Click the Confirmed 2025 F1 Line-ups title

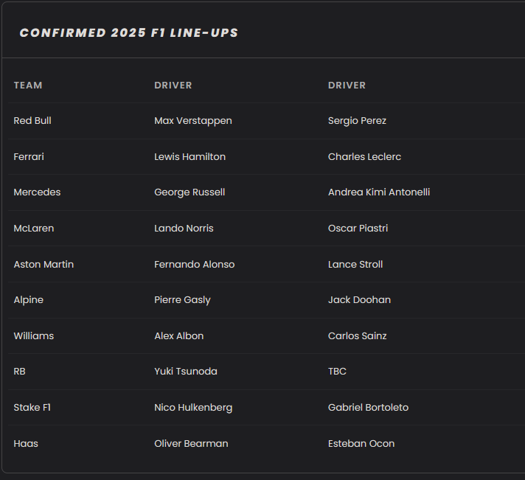pos(128,32)
